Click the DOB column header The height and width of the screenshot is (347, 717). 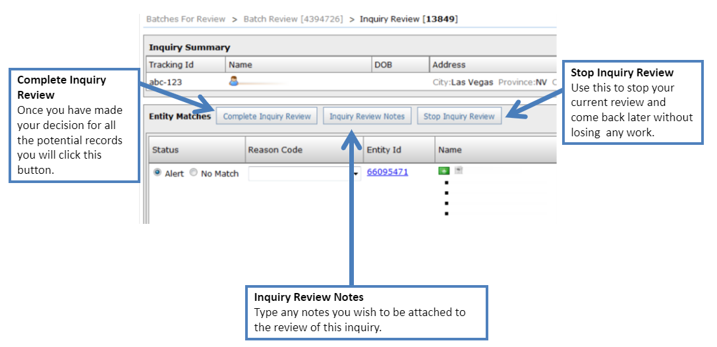pyautogui.click(x=400, y=65)
